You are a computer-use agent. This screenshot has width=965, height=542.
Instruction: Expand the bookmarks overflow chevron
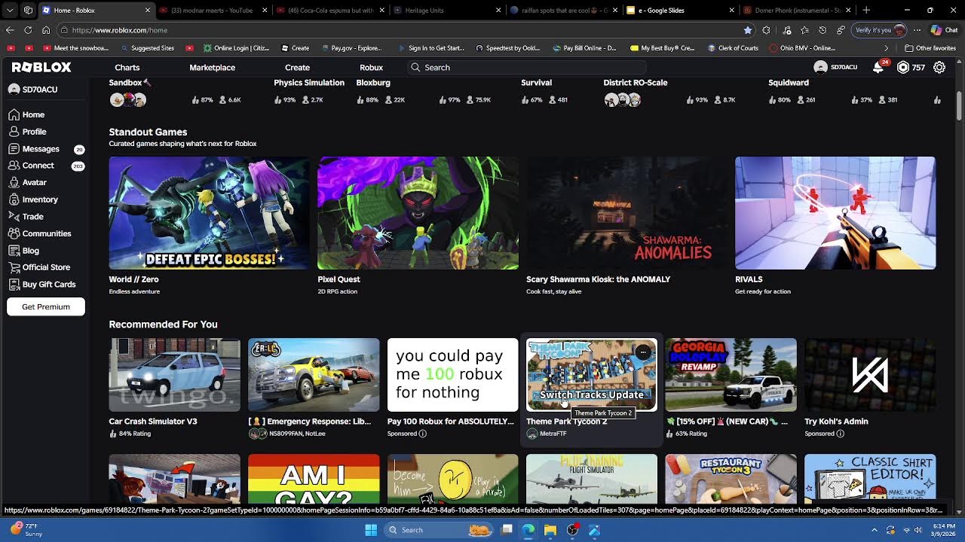click(x=887, y=48)
